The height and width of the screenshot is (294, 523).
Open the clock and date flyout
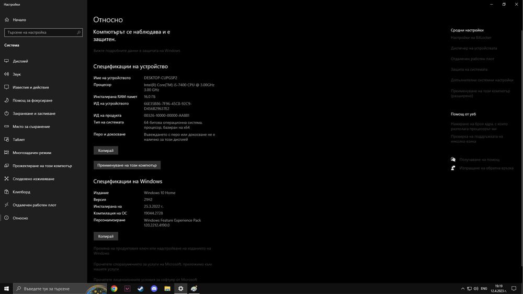[498, 289]
